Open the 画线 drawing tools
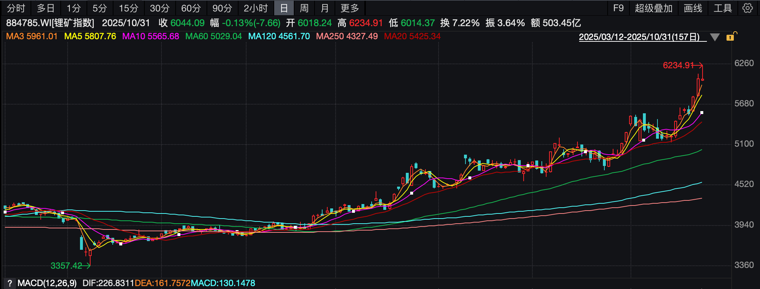Viewport: 760px width, 289px height. pos(693,8)
